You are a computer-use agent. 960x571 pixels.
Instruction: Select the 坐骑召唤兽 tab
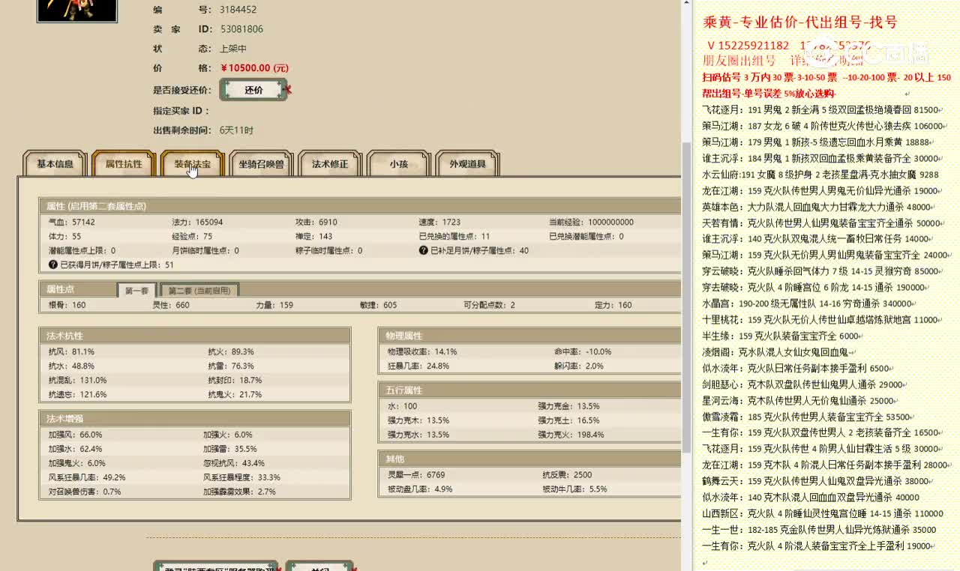click(261, 164)
